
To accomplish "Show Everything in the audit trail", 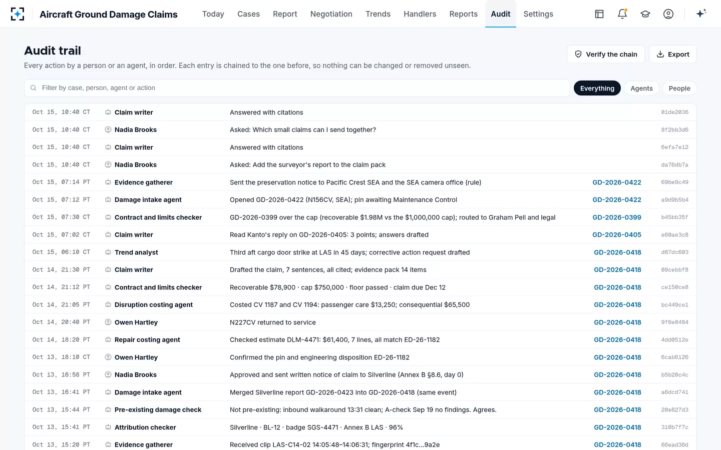I will tap(597, 88).
